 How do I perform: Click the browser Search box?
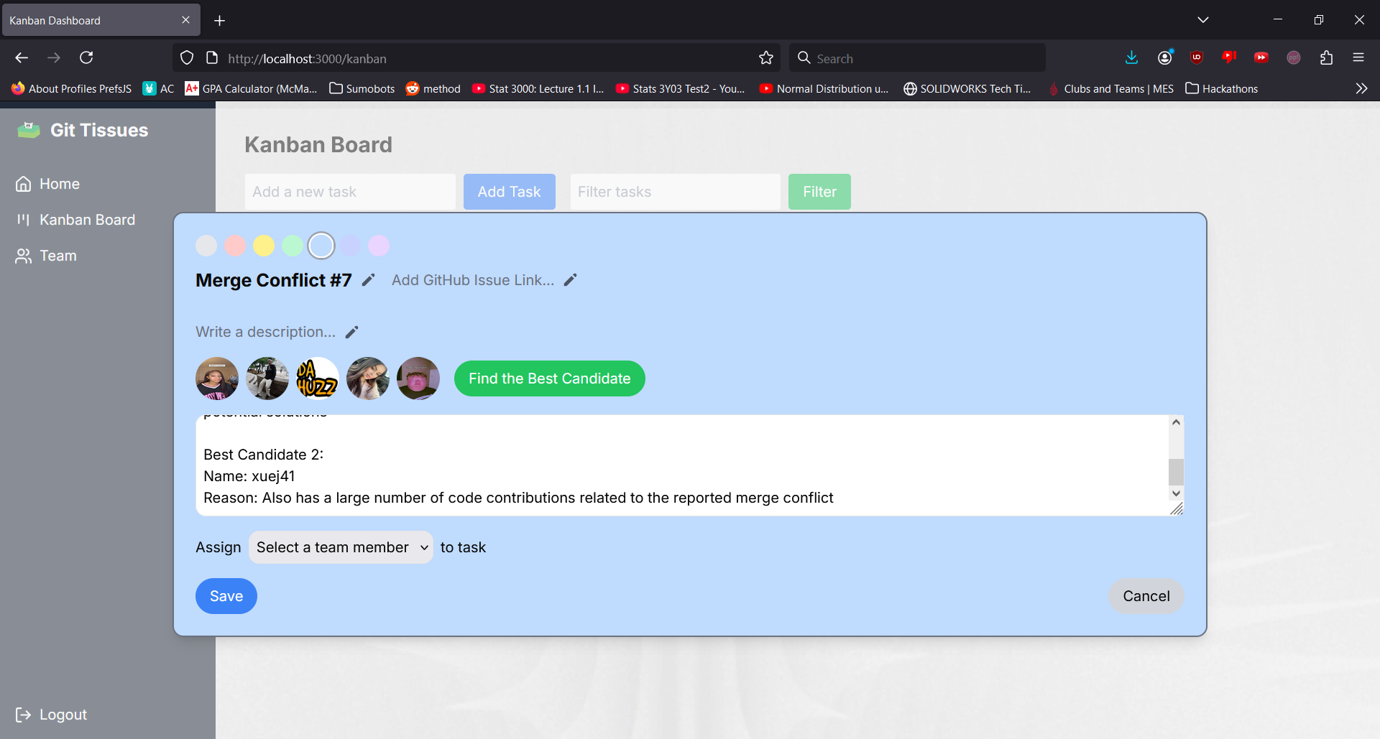tap(918, 58)
